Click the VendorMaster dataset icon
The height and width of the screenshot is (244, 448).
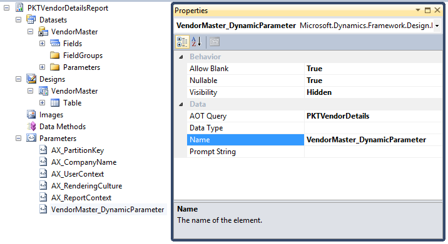43,32
